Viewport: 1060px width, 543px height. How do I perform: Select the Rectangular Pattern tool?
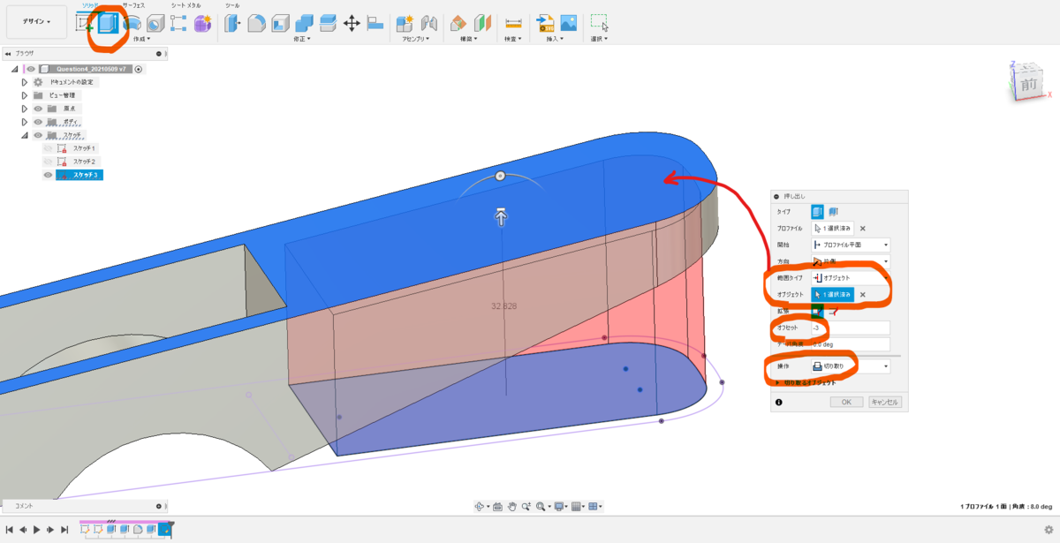pos(178,24)
